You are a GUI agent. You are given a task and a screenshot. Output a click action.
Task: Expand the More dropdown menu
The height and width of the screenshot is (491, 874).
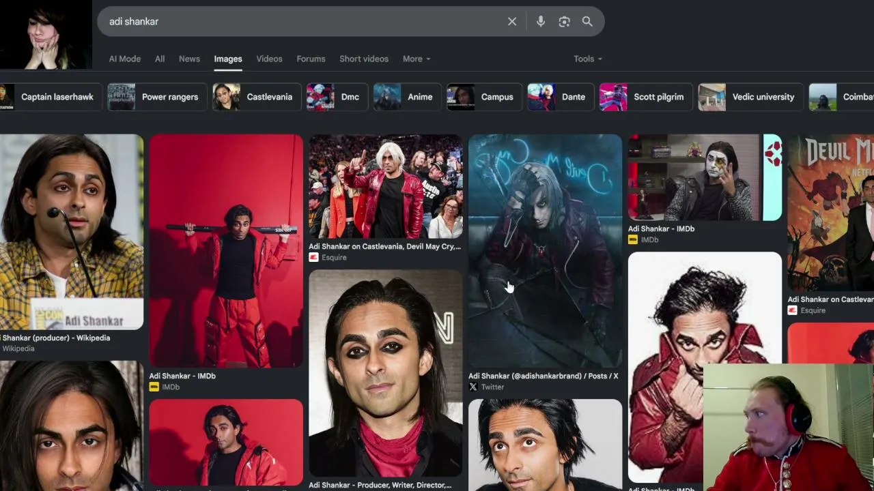417,59
